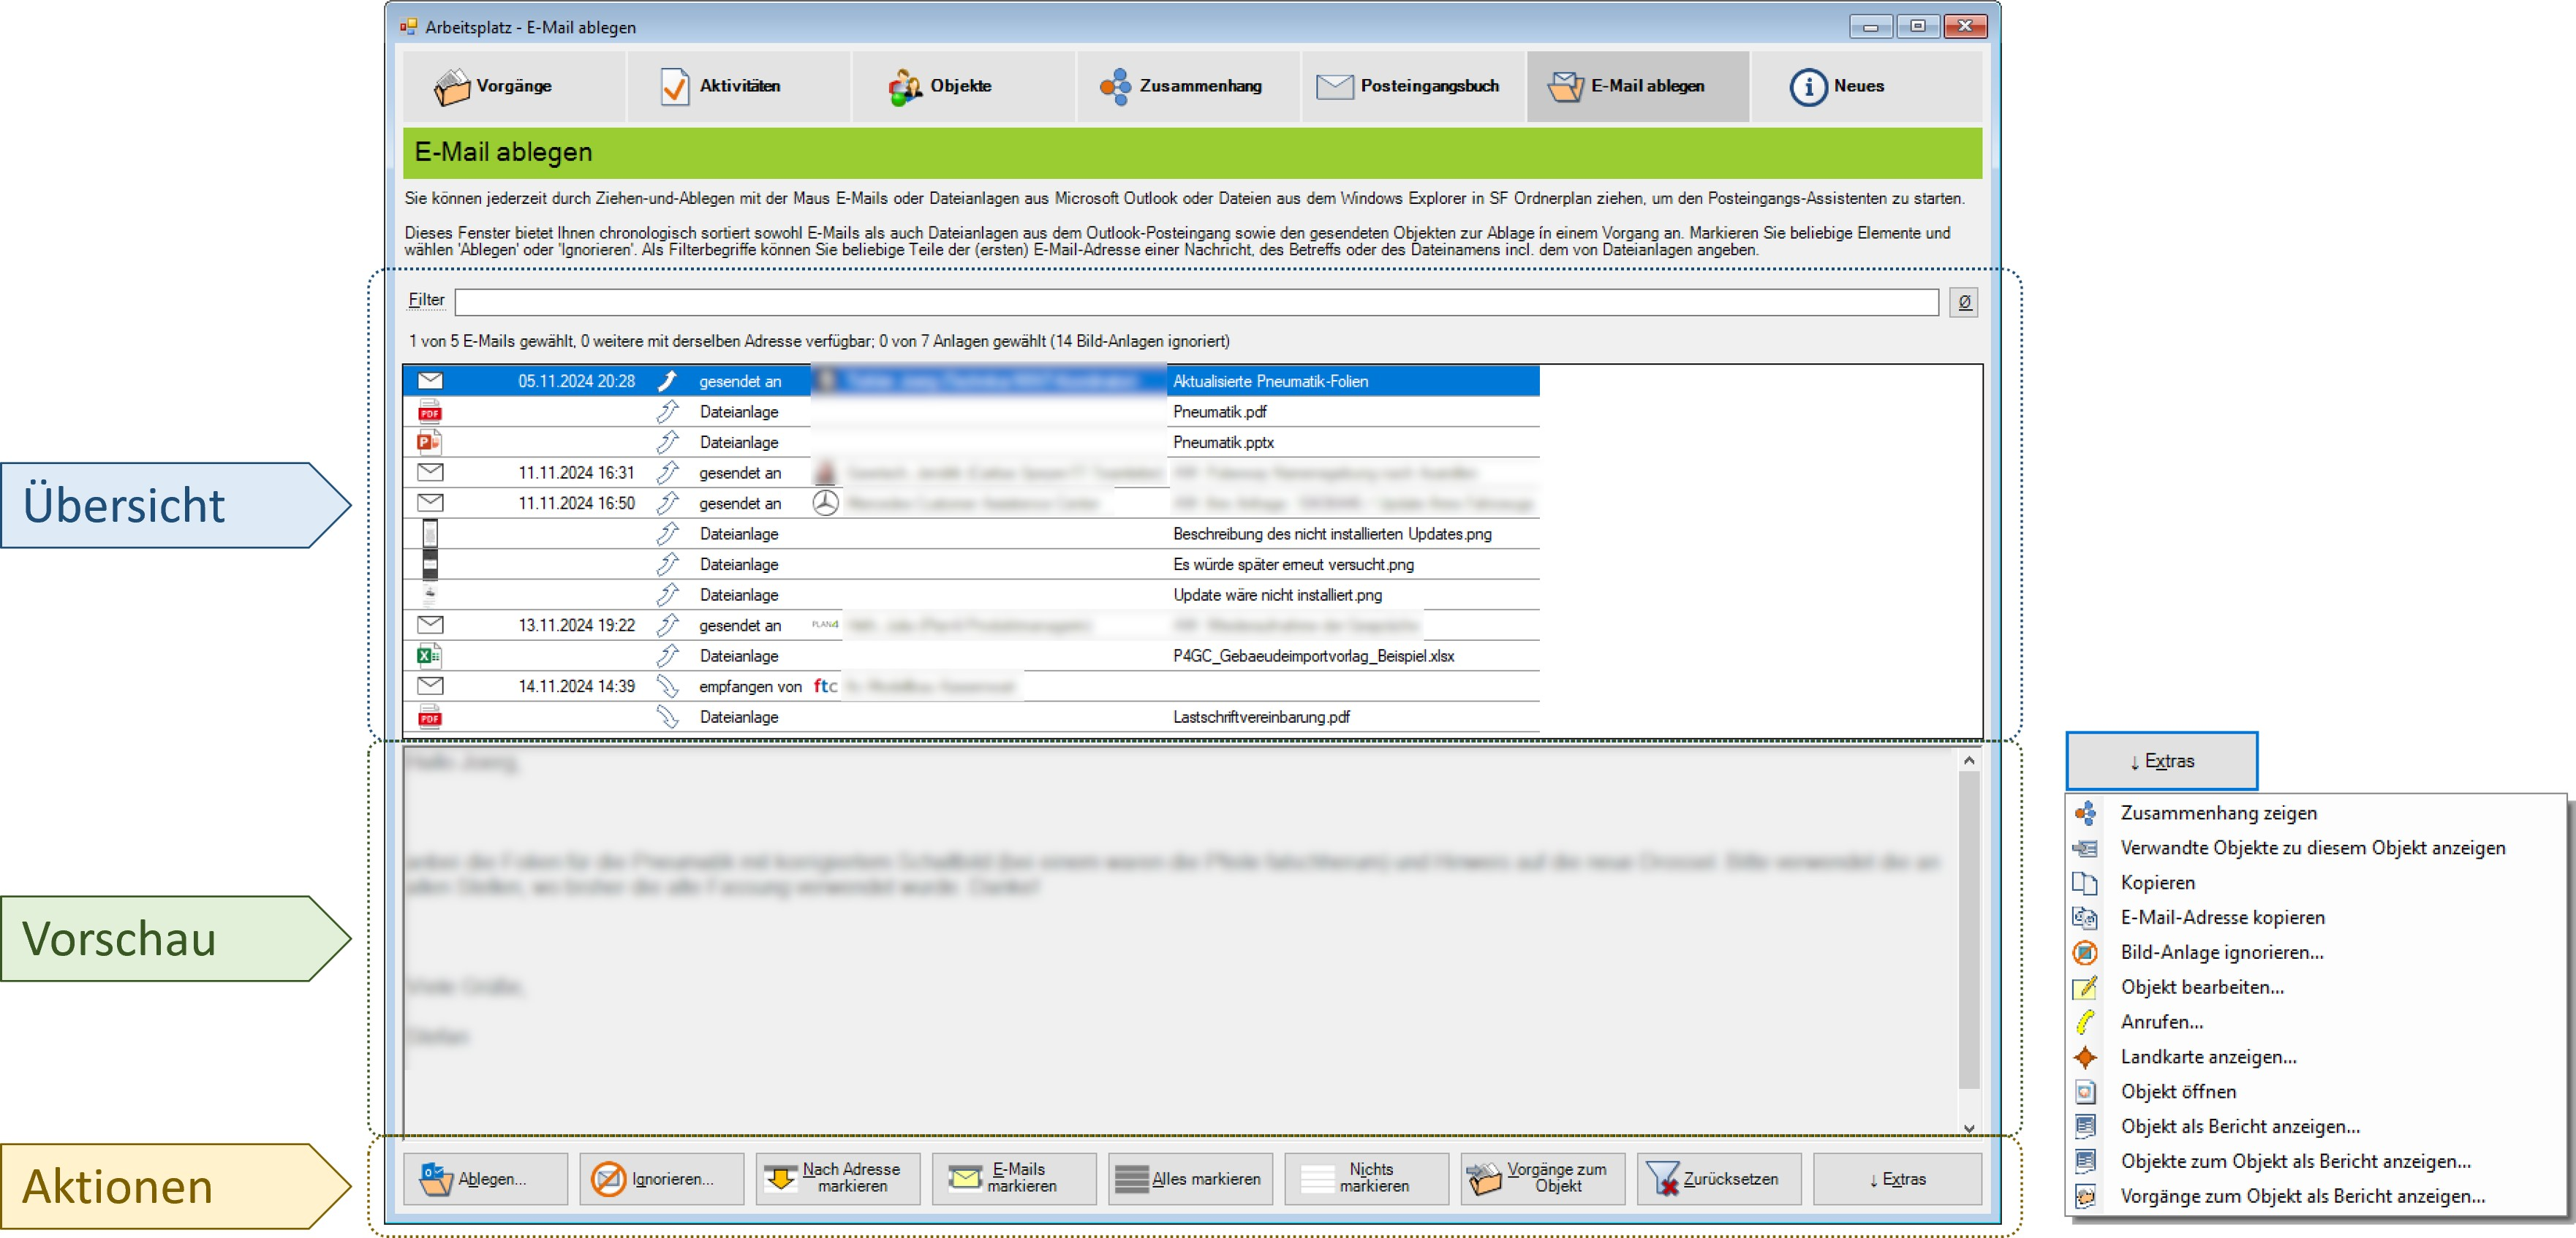
Task: Click the enlarged Extras button above the menu
Action: pos(2161,762)
